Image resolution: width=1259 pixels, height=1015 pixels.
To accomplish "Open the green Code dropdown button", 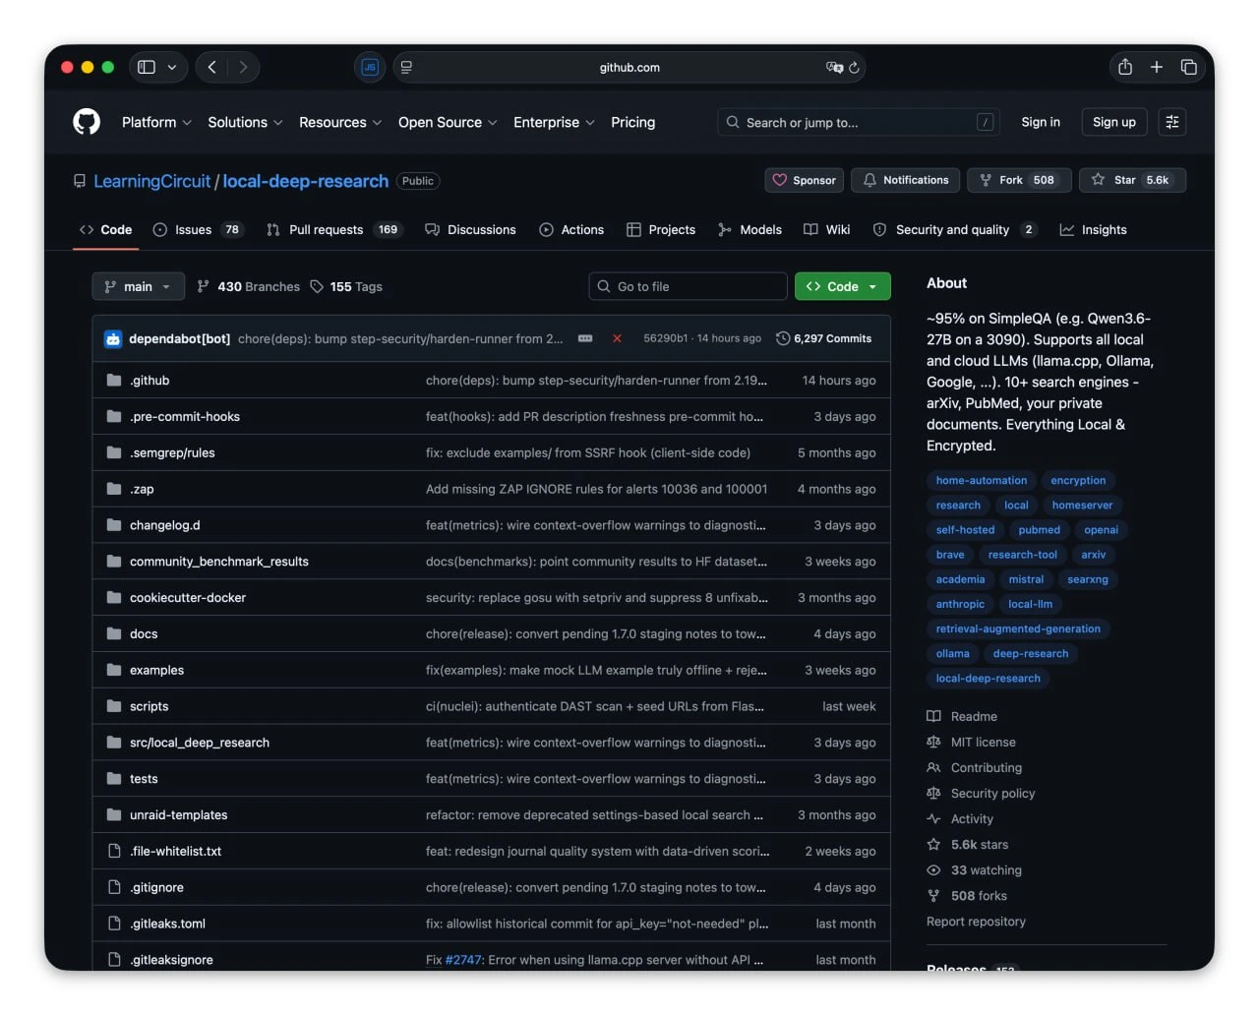I will pos(843,286).
